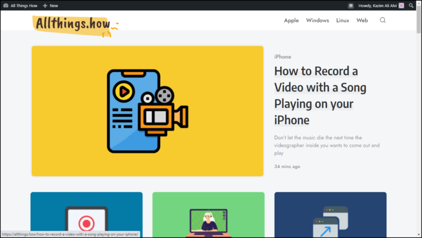Open the blue screen-record card thumbnail
The height and width of the screenshot is (238, 422).
pos(86,215)
